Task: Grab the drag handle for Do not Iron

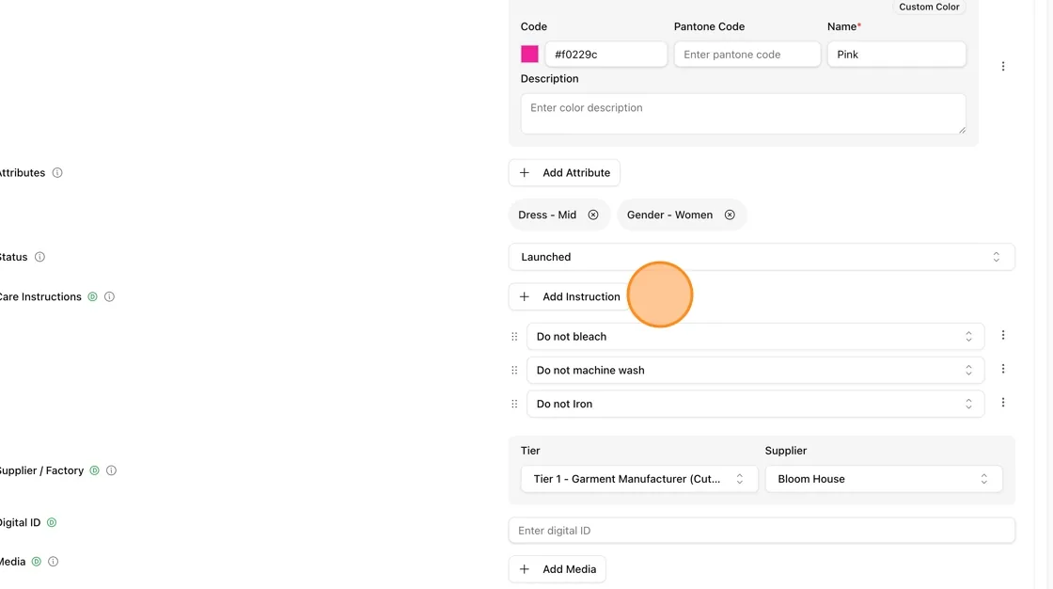Action: (514, 404)
